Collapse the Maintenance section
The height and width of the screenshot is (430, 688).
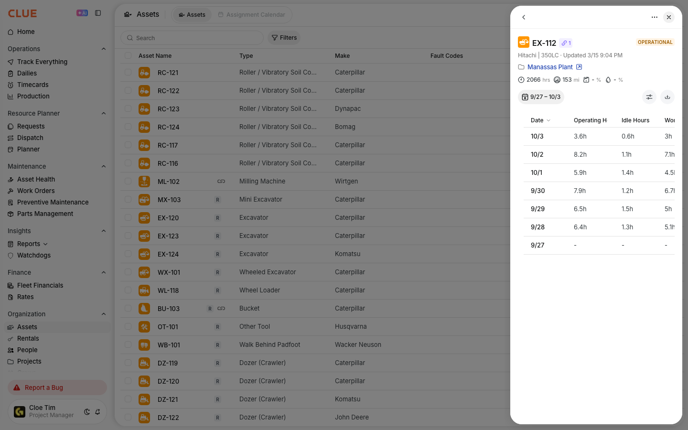[x=104, y=166]
